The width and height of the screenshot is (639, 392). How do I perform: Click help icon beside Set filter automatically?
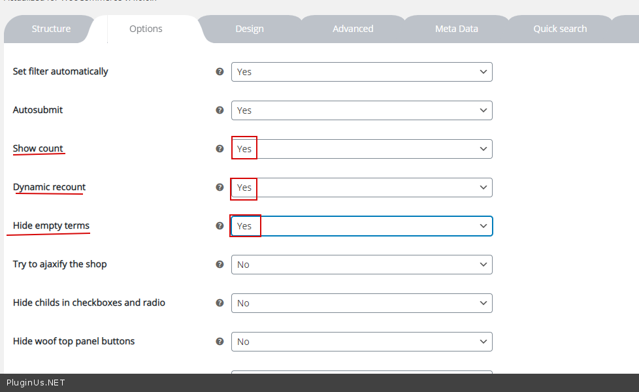pyautogui.click(x=220, y=72)
